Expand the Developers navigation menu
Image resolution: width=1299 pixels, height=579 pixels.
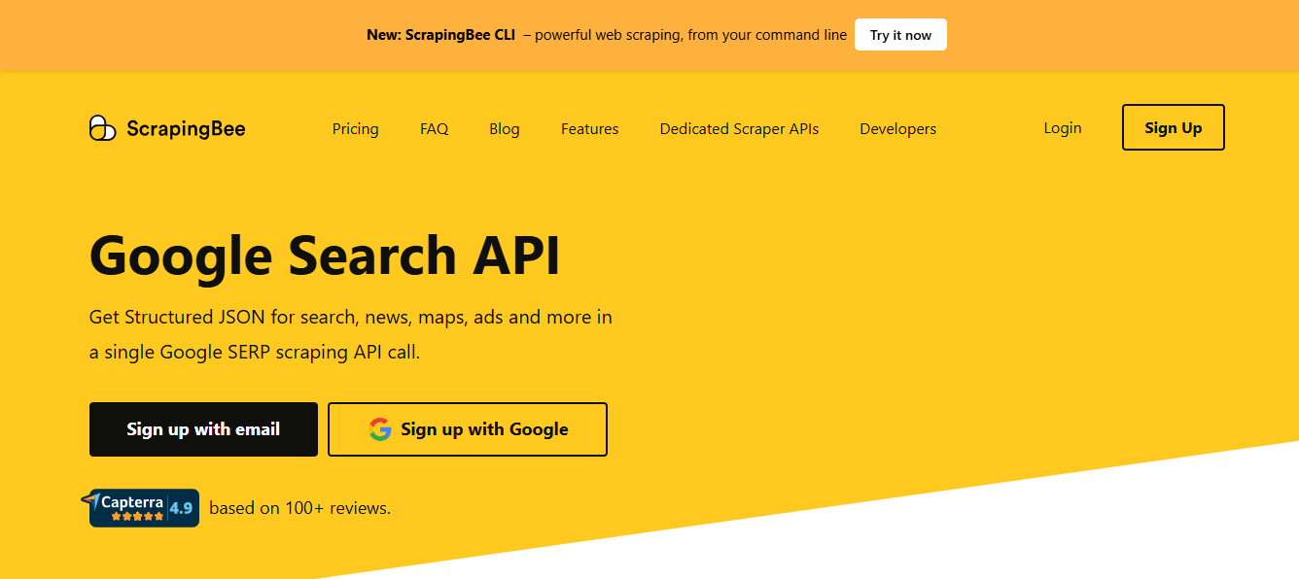(897, 128)
